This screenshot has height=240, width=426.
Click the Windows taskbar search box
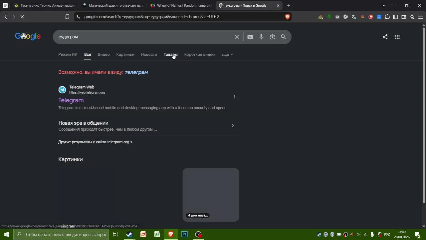(61, 234)
